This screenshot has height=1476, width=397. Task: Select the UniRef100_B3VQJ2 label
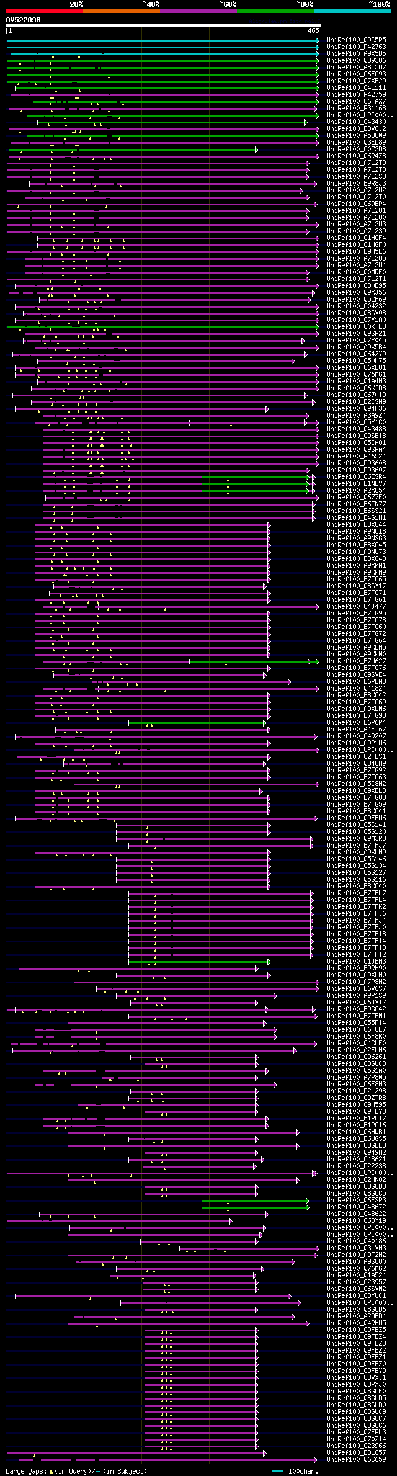pos(356,128)
